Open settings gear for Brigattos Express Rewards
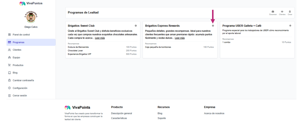This screenshot has height=121, width=300. pyautogui.click(x=213, y=25)
